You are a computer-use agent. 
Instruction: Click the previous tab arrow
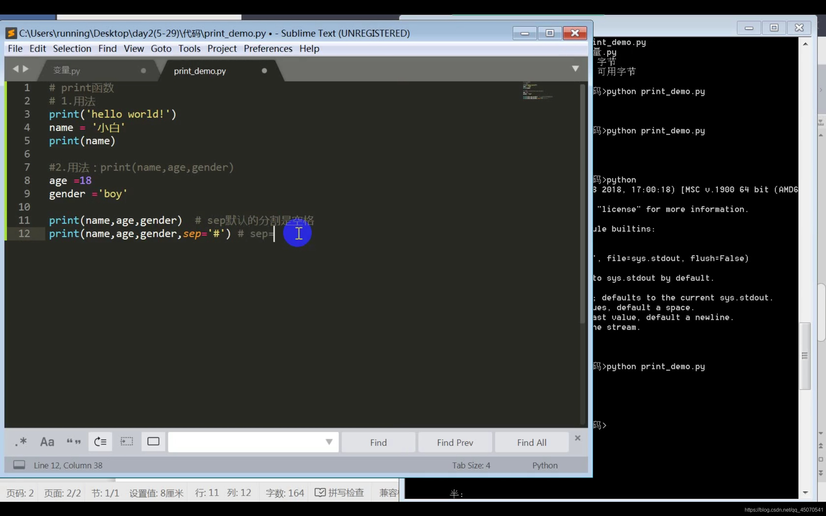(x=15, y=69)
